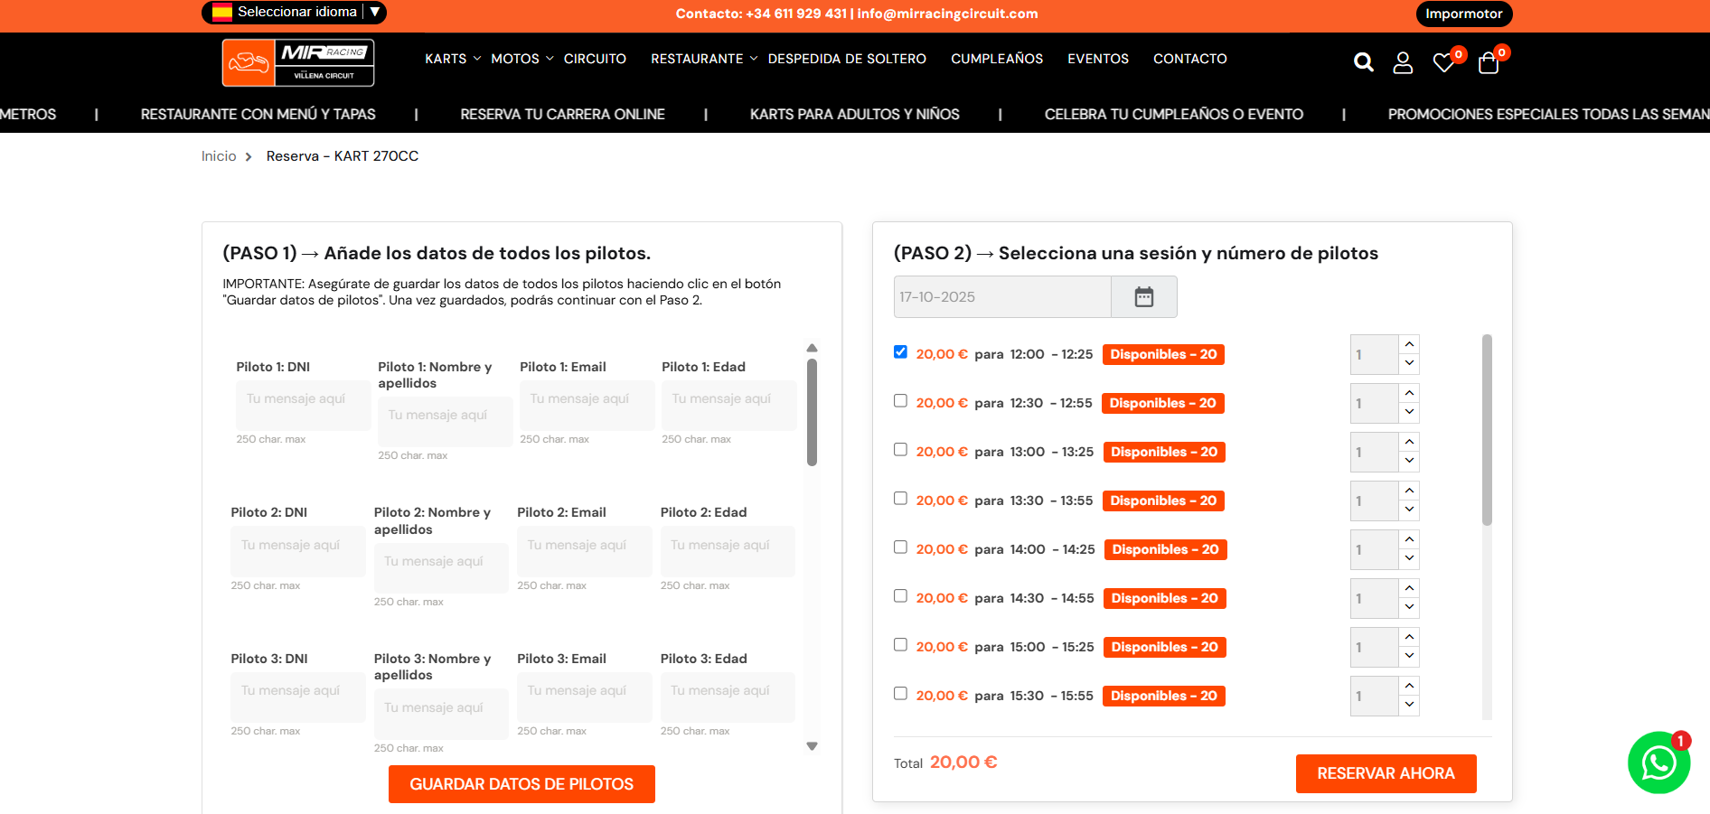Click the MIR Racing logo

click(x=298, y=62)
